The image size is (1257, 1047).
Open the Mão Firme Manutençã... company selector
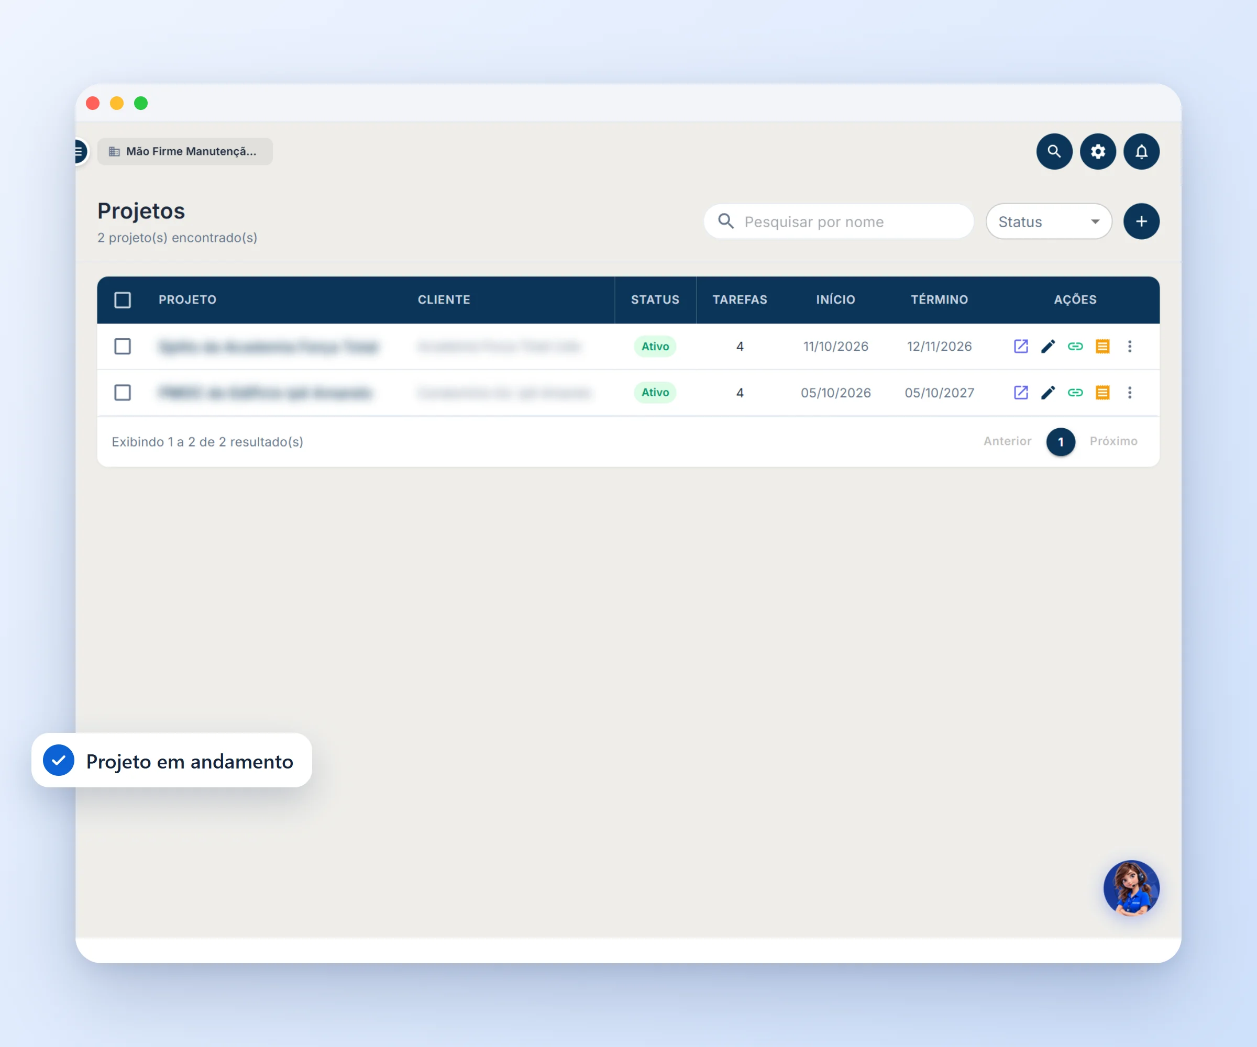pos(185,151)
